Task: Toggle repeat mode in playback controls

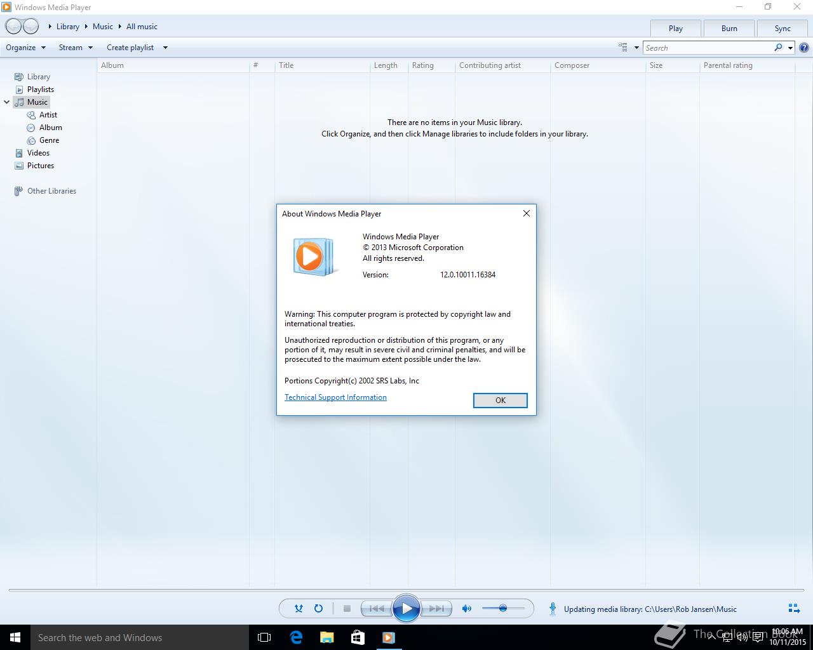Action: click(x=318, y=609)
